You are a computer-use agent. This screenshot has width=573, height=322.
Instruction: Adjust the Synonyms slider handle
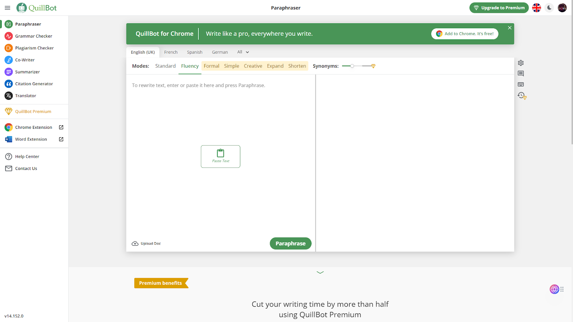[x=352, y=66]
